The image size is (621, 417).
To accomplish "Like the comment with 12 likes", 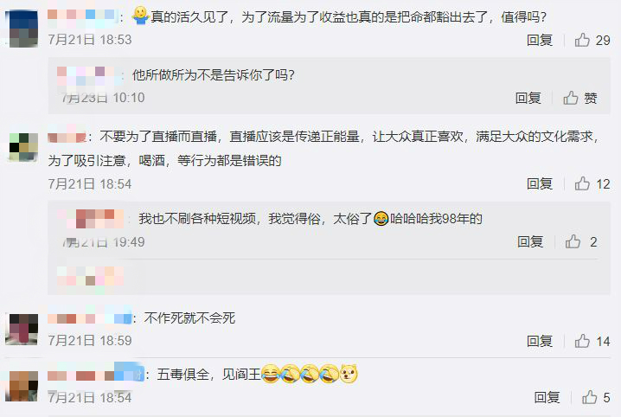I will click(x=592, y=183).
